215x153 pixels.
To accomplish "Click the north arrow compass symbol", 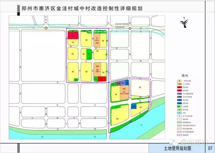I will (184, 23).
